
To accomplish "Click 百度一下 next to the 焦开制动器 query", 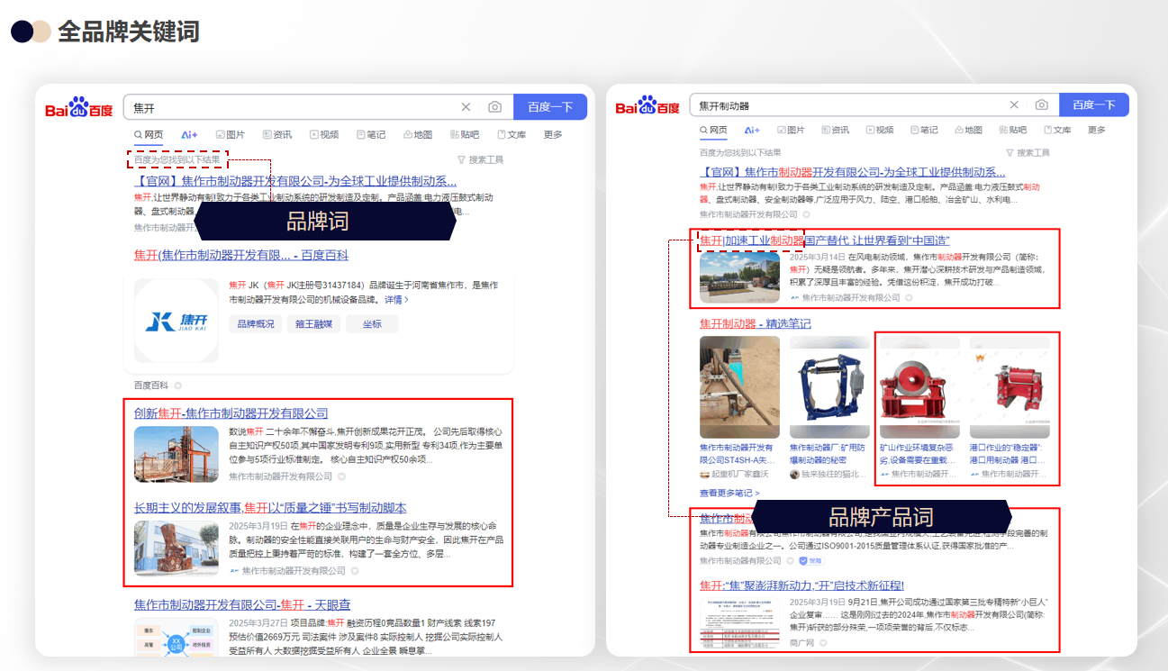I will pos(1093,105).
